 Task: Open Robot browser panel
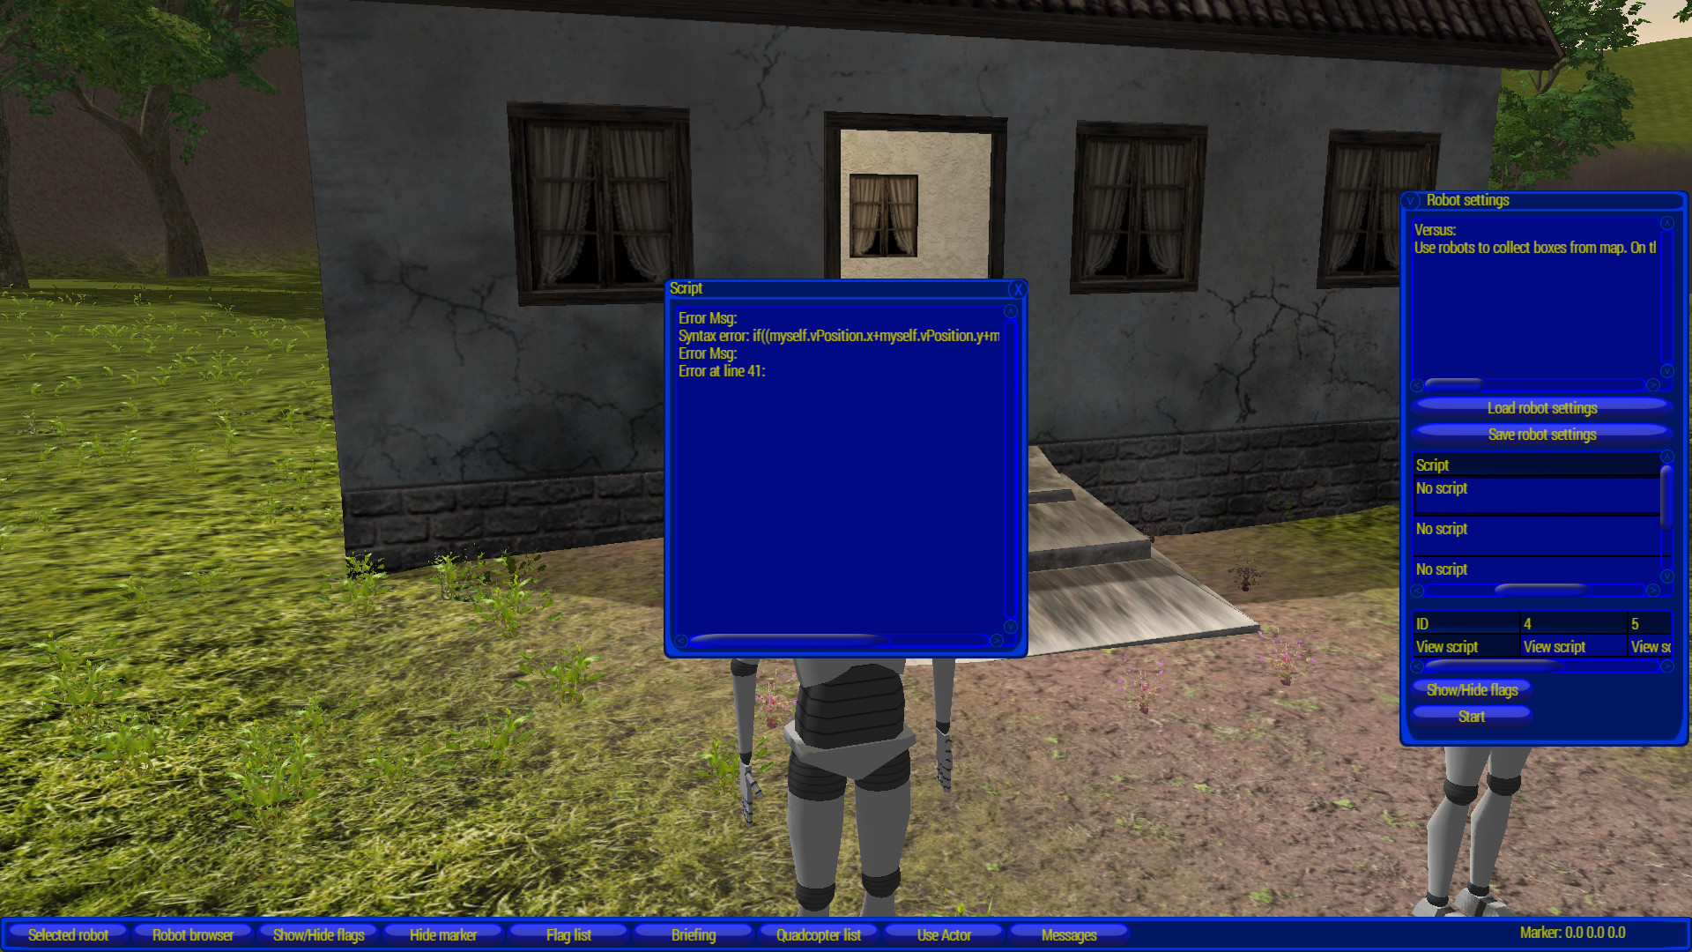tap(192, 933)
